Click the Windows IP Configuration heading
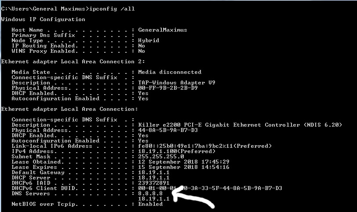The height and width of the screenshot is (212, 357). [43, 19]
